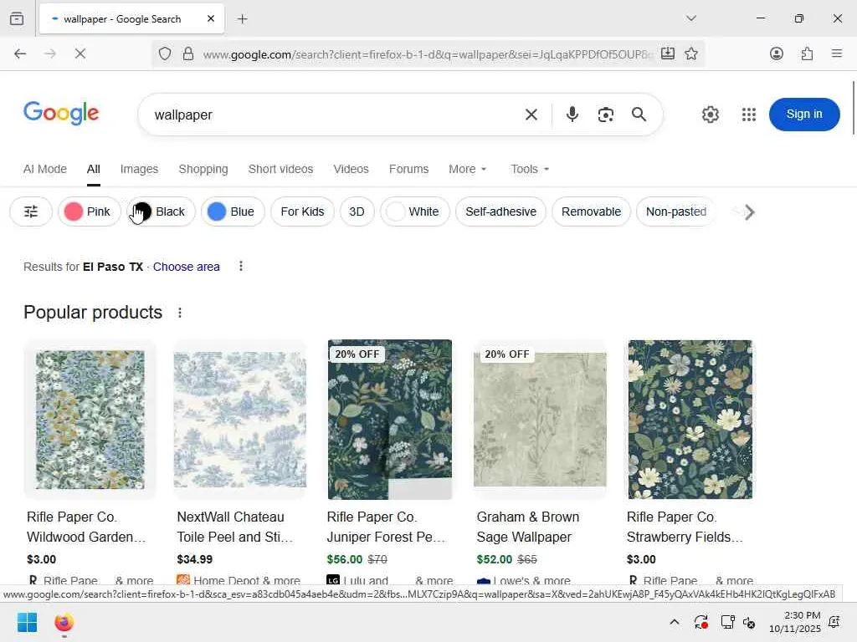Open the Windows Start menu
857x642 pixels.
(27, 622)
